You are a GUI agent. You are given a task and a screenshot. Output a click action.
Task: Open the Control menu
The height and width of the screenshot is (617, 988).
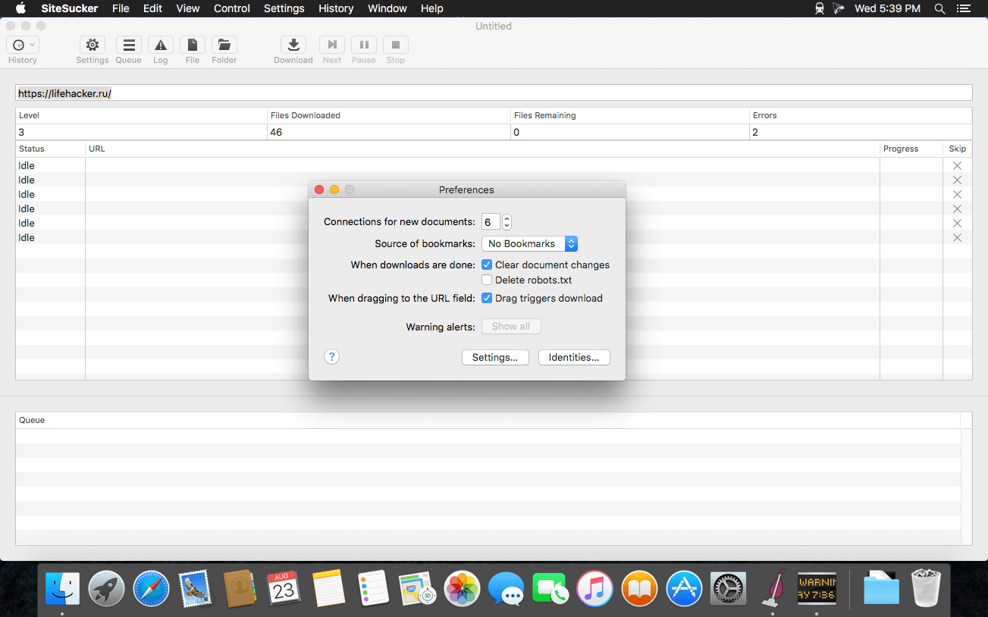(x=231, y=8)
